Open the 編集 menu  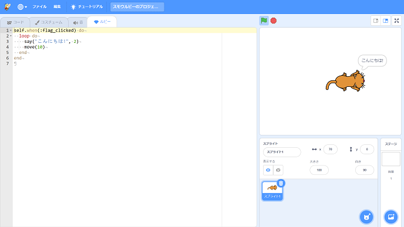point(57,6)
